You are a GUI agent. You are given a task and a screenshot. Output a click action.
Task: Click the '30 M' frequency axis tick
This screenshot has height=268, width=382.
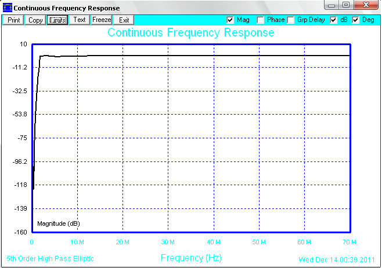point(168,242)
